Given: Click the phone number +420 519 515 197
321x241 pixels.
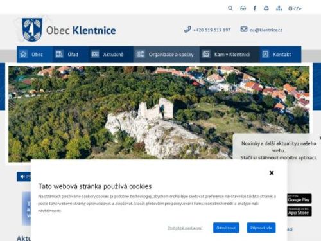Looking at the screenshot, I should pyautogui.click(x=212, y=30).
